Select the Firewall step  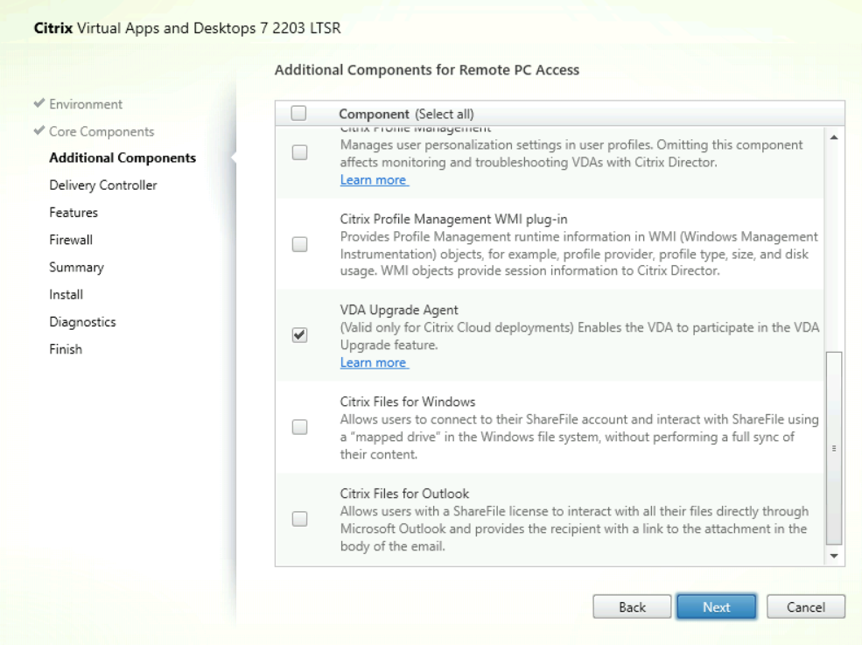71,240
